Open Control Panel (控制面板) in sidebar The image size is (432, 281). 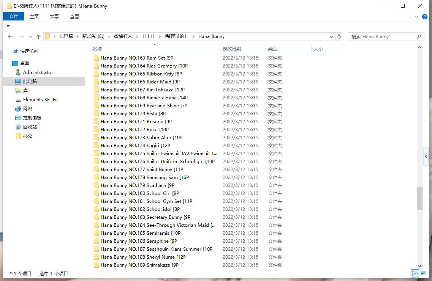coord(28,118)
